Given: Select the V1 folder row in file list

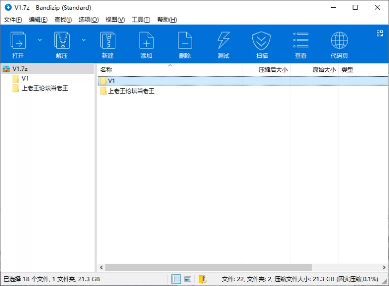Looking at the screenshot, I should [x=243, y=81].
